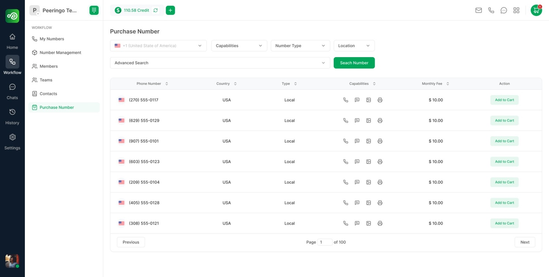Screen dimensions: 549x277
Task: Go to Chats in left sidebar
Action: pyautogui.click(x=12, y=91)
